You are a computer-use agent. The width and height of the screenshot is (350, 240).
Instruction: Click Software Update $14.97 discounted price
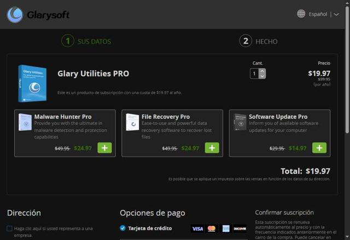[297, 148]
